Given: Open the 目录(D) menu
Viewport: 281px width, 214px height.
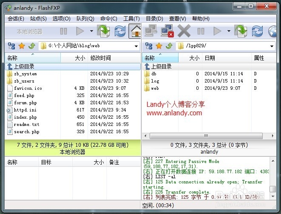Looking at the screenshot, I should (154, 19).
